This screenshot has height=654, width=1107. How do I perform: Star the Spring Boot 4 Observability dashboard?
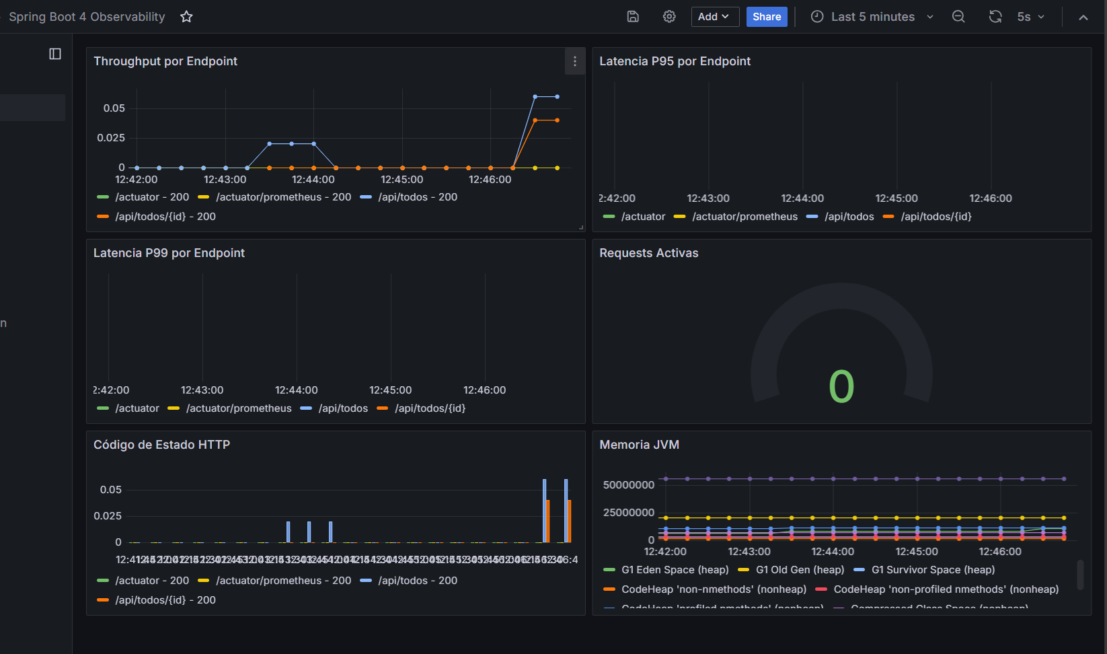(186, 16)
